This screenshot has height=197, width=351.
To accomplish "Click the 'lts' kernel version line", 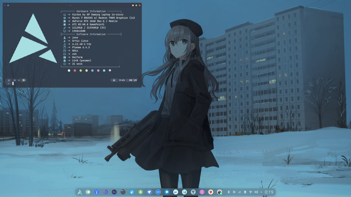I will pos(82,44).
